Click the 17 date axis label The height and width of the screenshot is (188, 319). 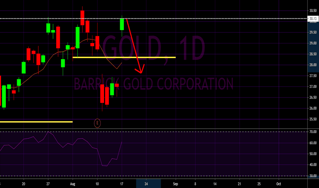point(122,184)
